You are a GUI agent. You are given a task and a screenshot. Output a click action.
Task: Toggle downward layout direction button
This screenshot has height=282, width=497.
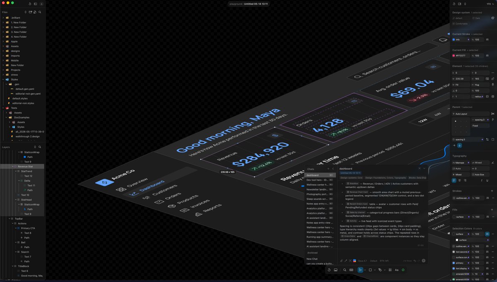(x=460, y=145)
